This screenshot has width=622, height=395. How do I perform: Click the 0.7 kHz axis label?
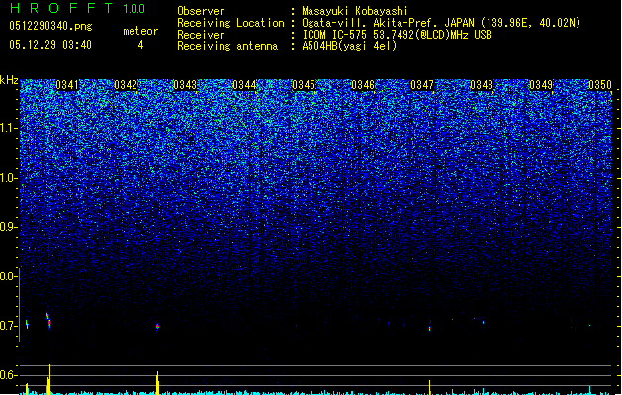coord(9,326)
